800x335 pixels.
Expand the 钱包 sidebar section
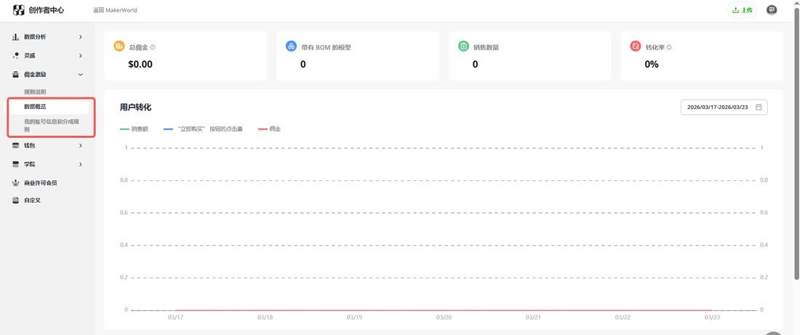[x=47, y=145]
